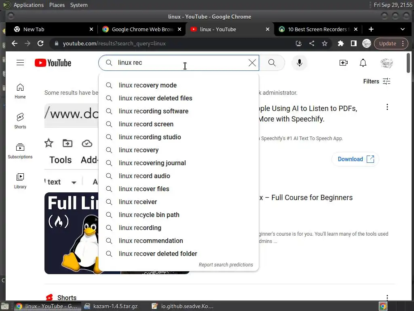Open the Places menu

coord(57,5)
